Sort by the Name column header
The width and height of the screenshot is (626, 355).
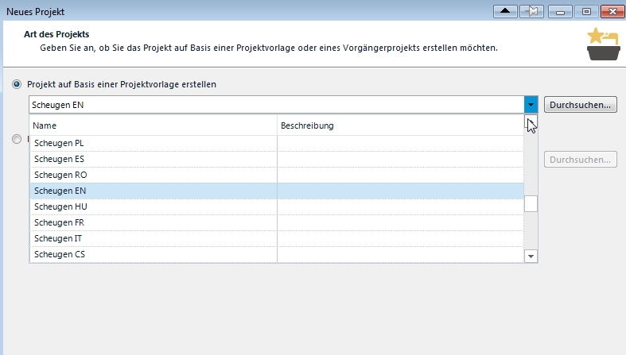coord(154,125)
